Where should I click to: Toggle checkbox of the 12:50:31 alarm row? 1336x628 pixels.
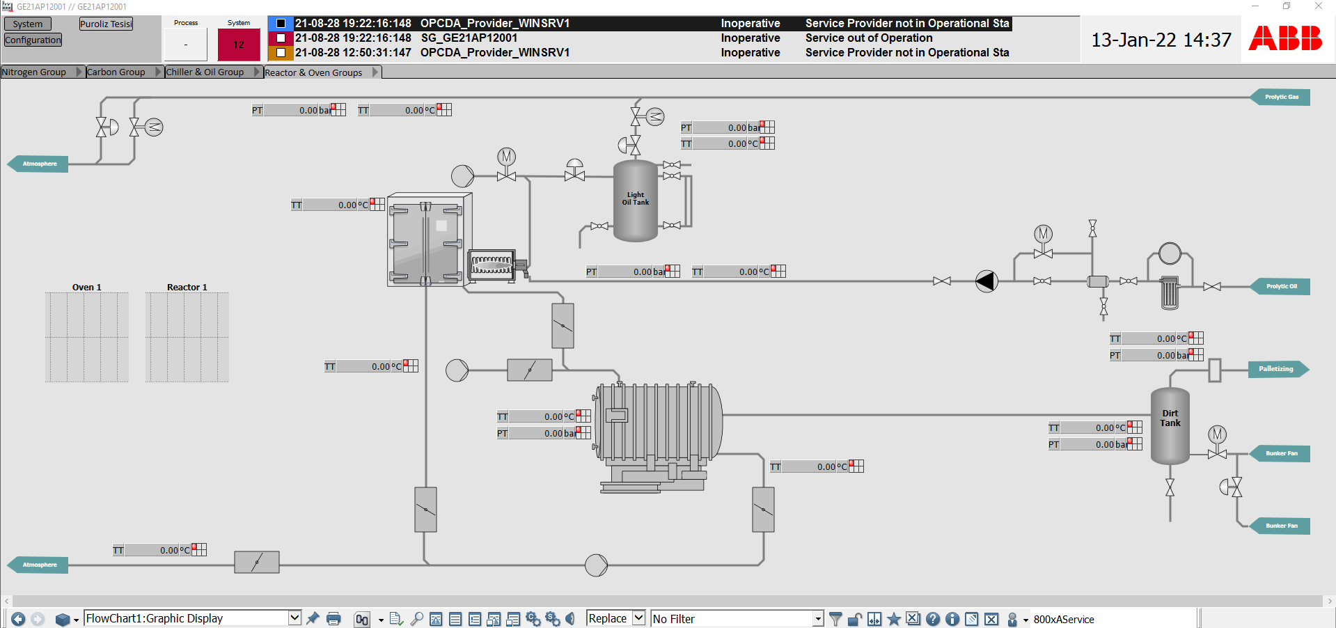click(x=281, y=53)
